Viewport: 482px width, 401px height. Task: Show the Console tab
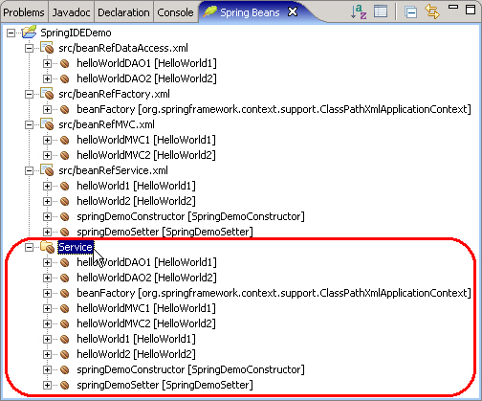point(175,12)
